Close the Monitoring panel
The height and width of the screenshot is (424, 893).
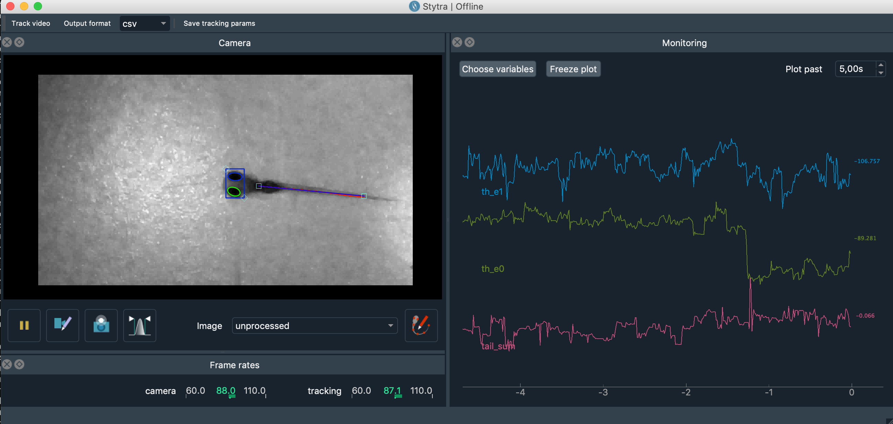(457, 42)
